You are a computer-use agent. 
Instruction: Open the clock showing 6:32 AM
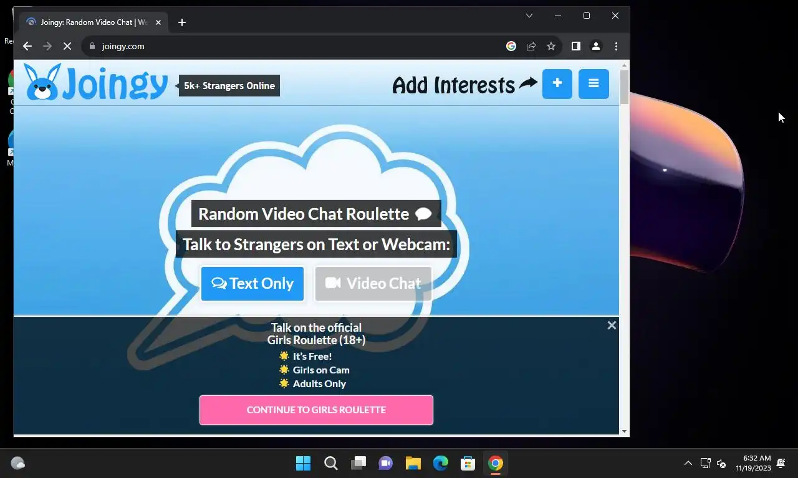point(753,463)
